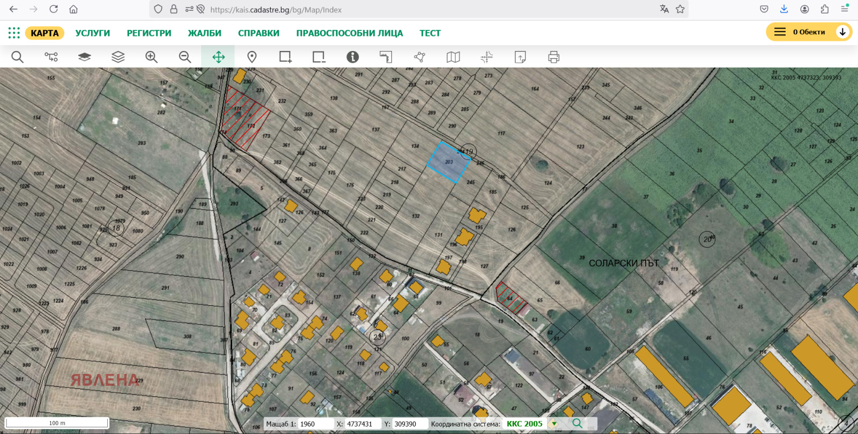The height and width of the screenshot is (434, 858).
Task: Select the zoom out tool
Action: pyautogui.click(x=185, y=57)
